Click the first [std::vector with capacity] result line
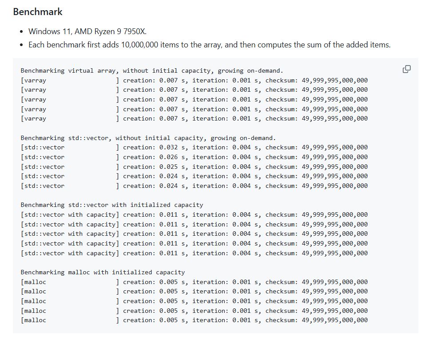425x339 pixels. (x=194, y=214)
